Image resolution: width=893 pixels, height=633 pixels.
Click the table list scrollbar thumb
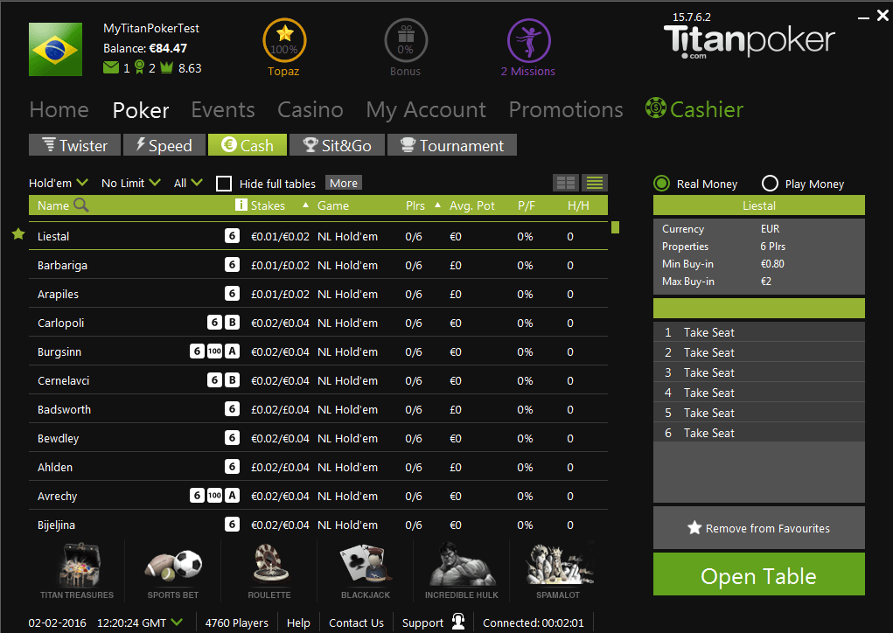[615, 227]
